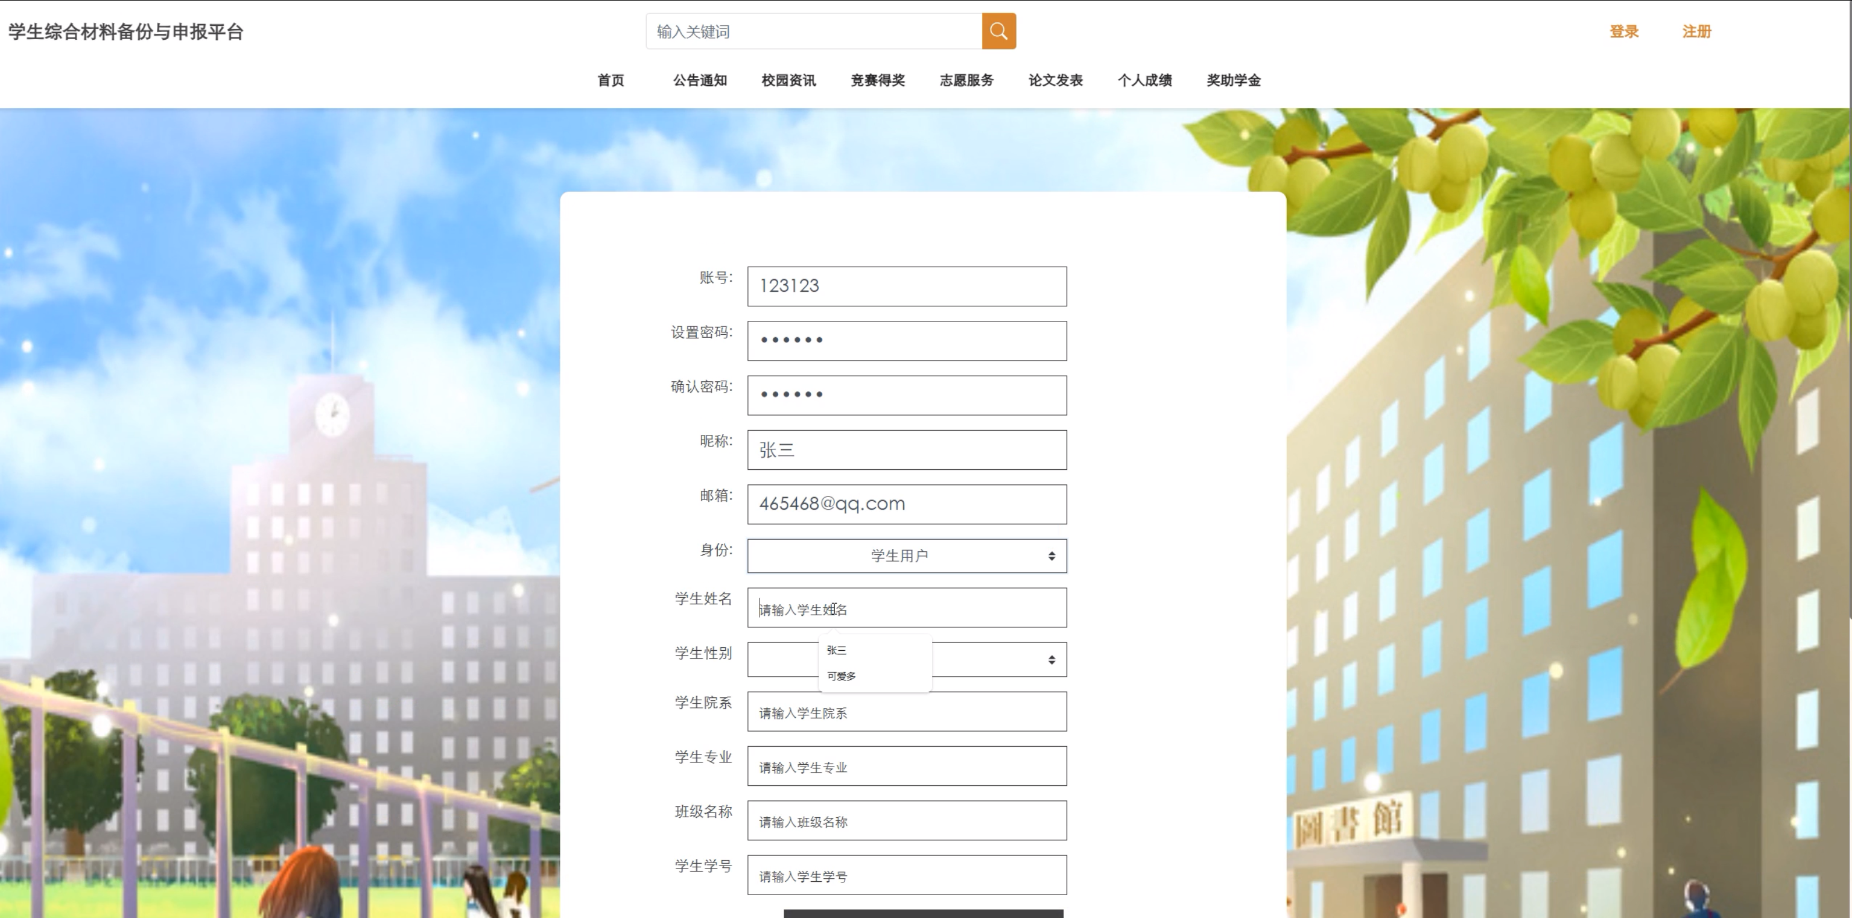The image size is (1852, 918).
Task: Choose 可爱多 from autocomplete suggestions
Action: pyautogui.click(x=841, y=677)
